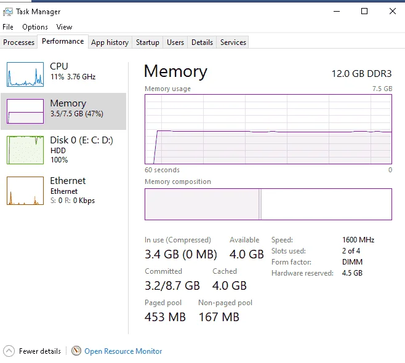Click the Slots used value 2 of 4
The image size is (405, 363).
pyautogui.click(x=351, y=251)
